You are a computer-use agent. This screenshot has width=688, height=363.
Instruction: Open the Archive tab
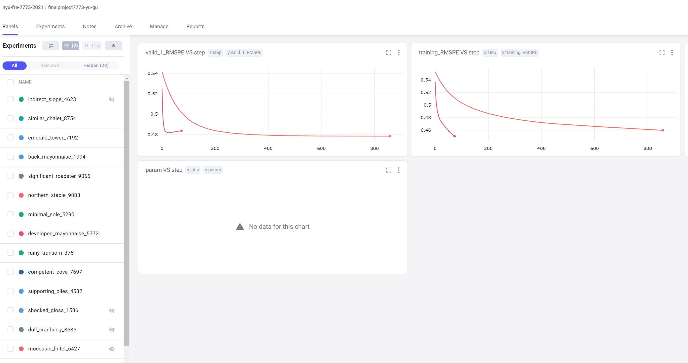(123, 26)
